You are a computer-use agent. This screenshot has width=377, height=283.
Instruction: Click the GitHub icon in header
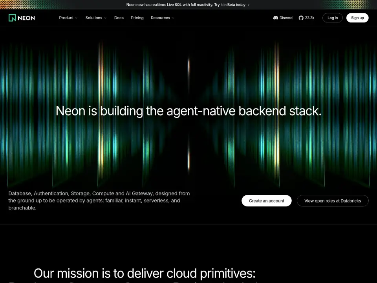(x=301, y=18)
